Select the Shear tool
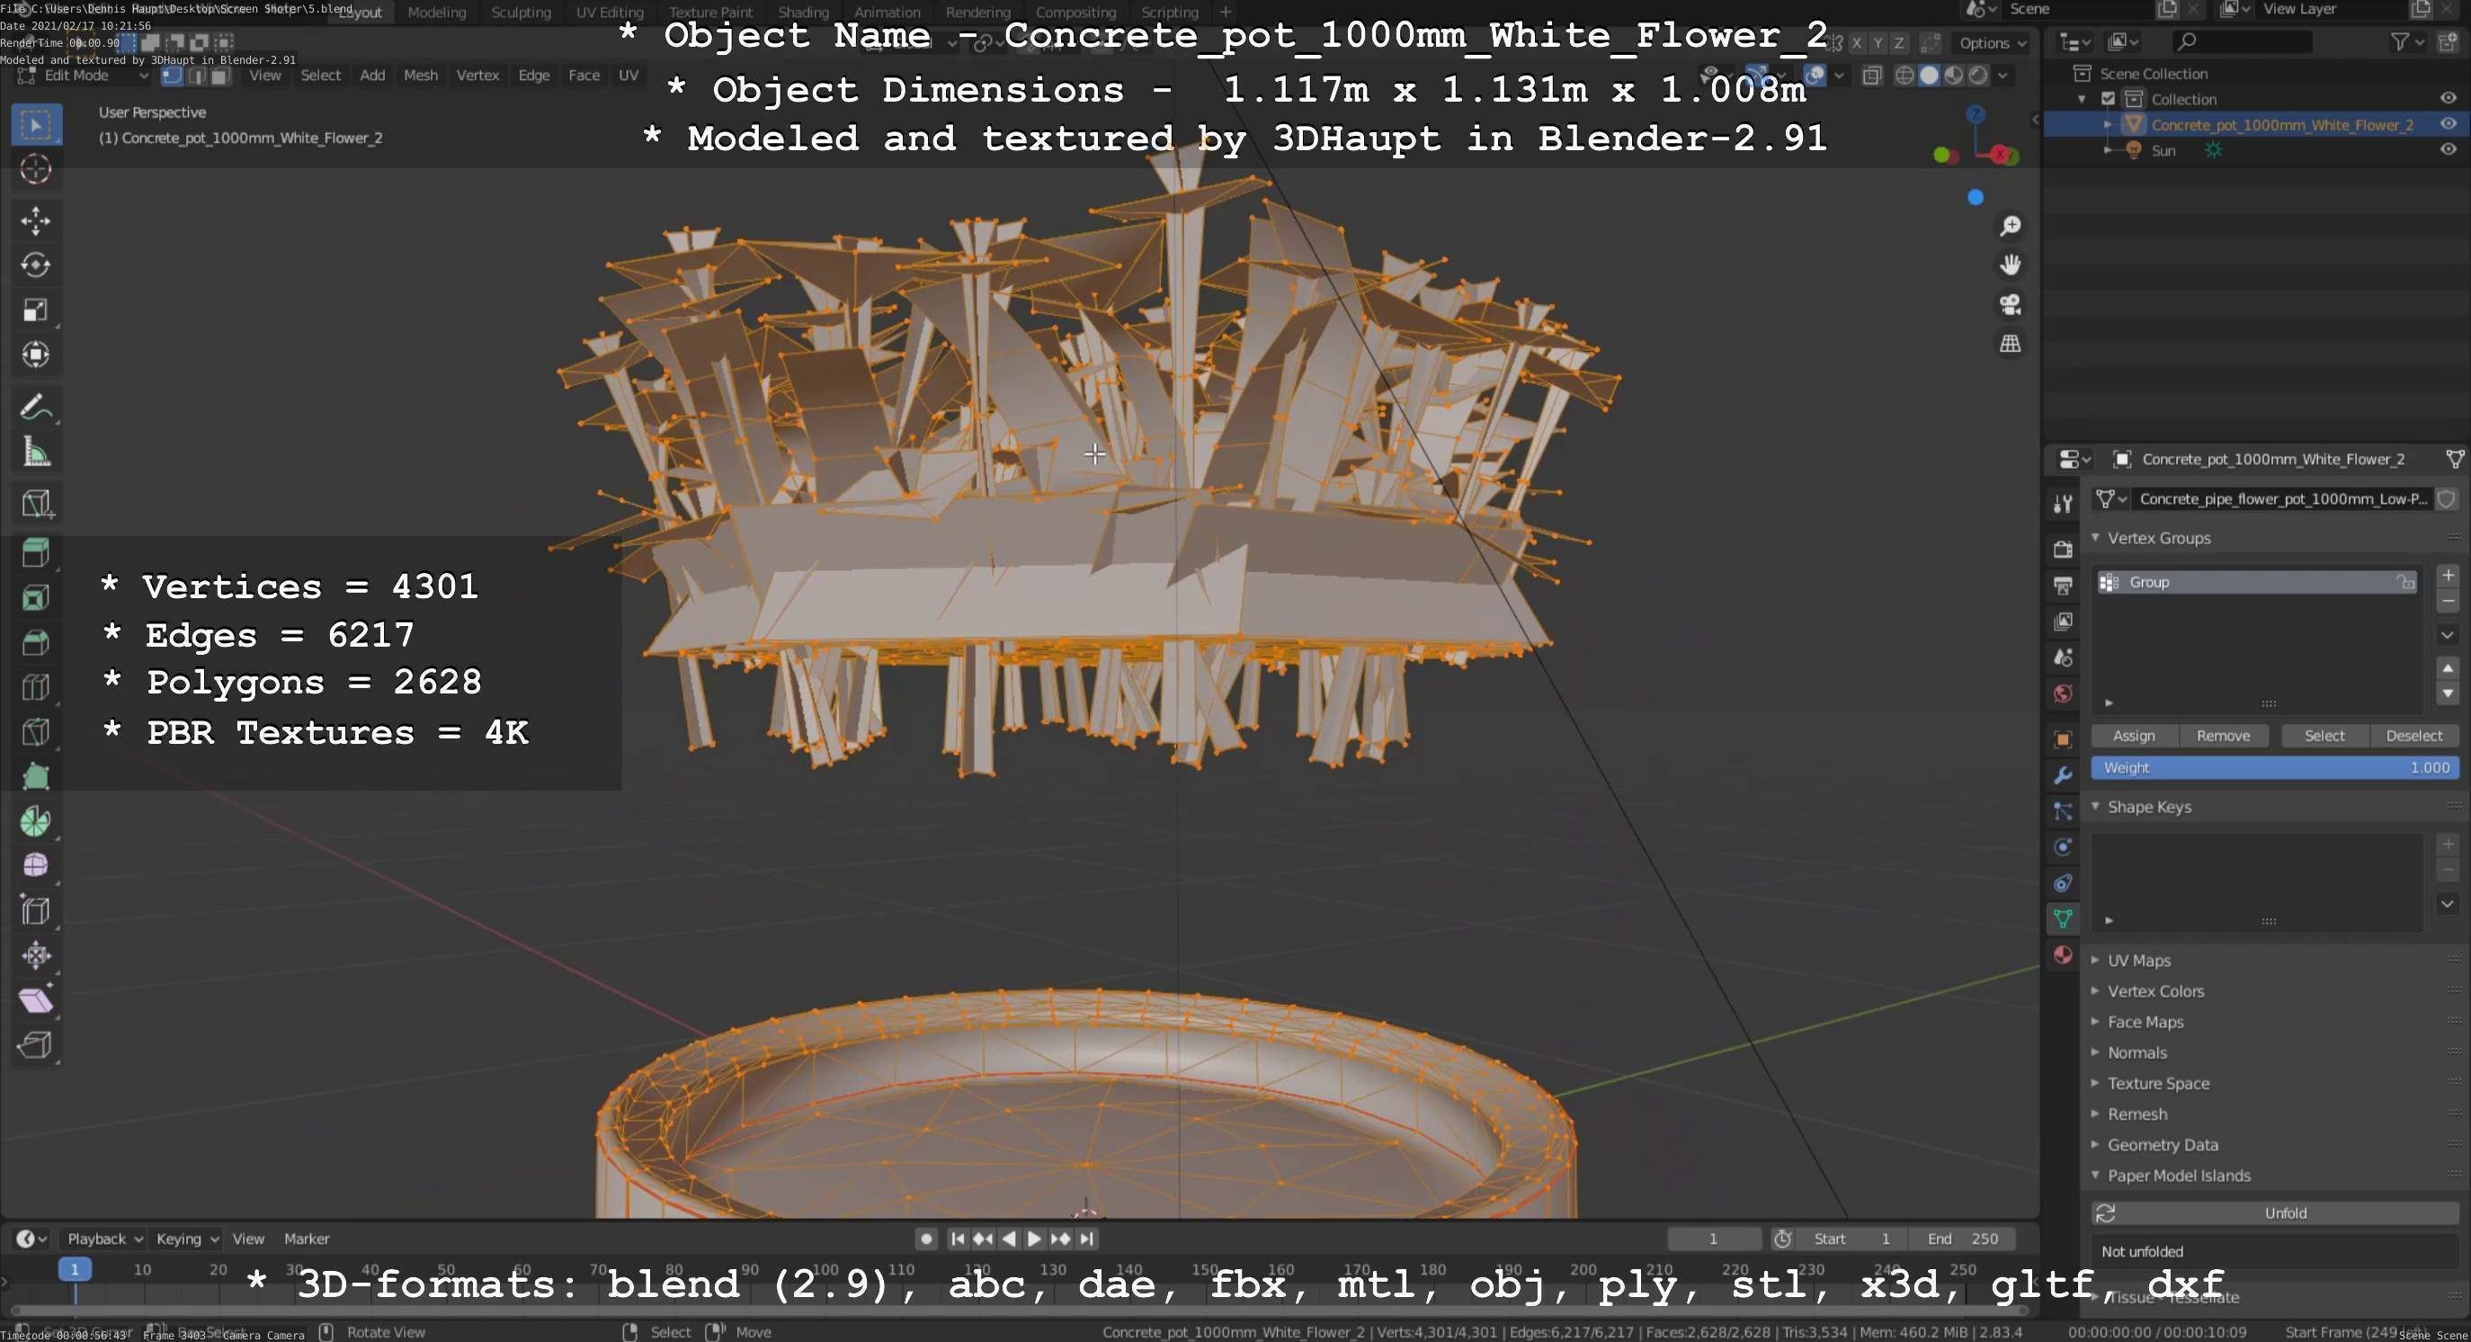 [37, 1000]
